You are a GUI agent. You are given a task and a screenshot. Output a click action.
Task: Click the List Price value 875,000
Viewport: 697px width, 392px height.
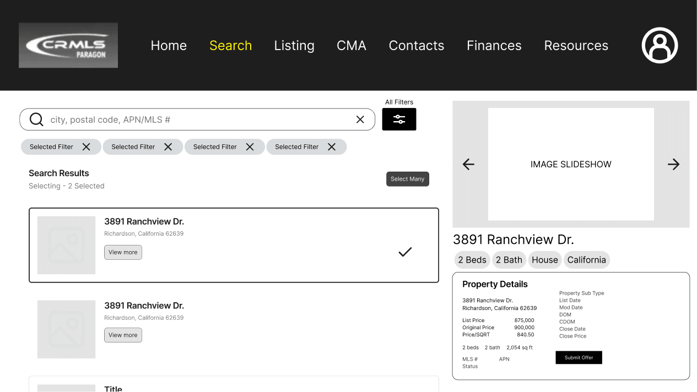524,320
